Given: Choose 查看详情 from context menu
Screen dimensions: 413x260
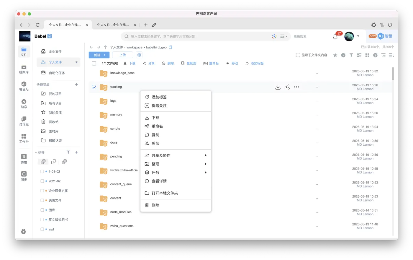Looking at the screenshot, I should (x=176, y=181).
